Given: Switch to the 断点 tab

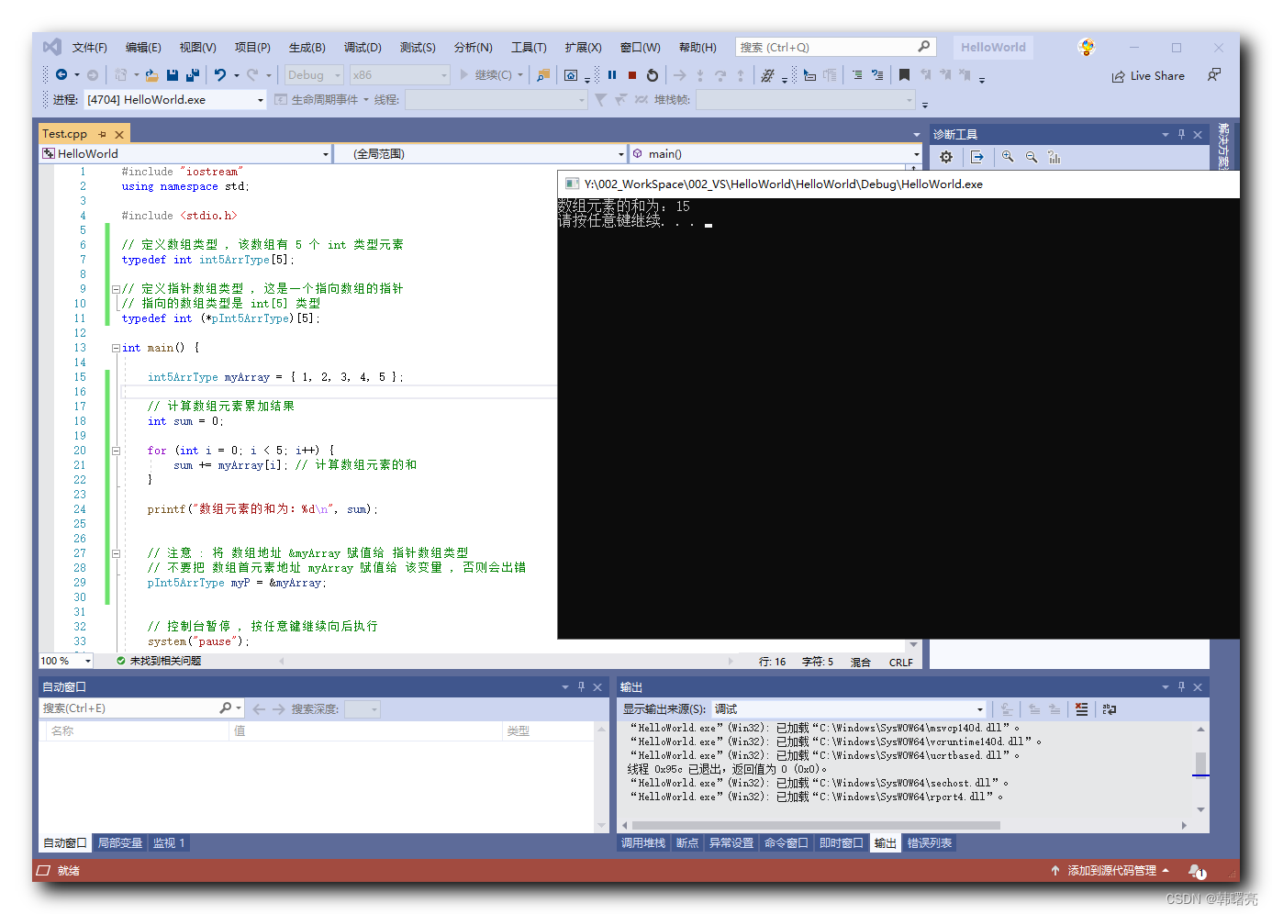Looking at the screenshot, I should (x=687, y=842).
